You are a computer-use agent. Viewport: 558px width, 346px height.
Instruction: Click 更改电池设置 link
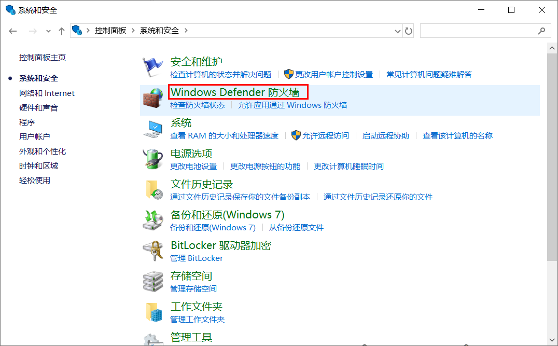193,166
